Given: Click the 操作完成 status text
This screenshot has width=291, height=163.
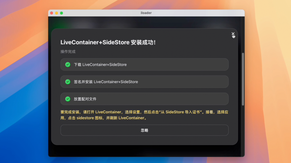Looking at the screenshot, I should [68, 52].
